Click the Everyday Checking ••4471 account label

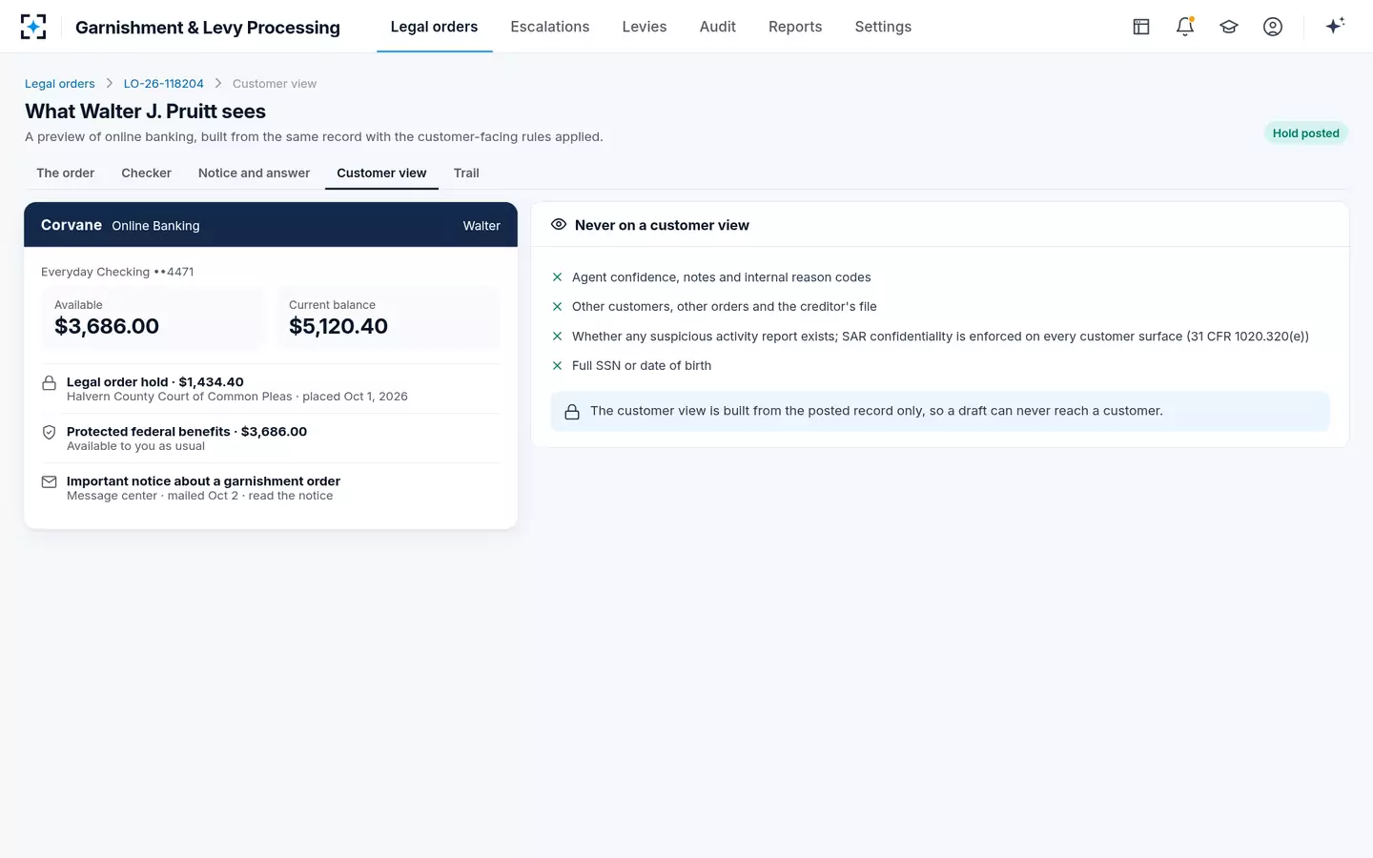[117, 272]
